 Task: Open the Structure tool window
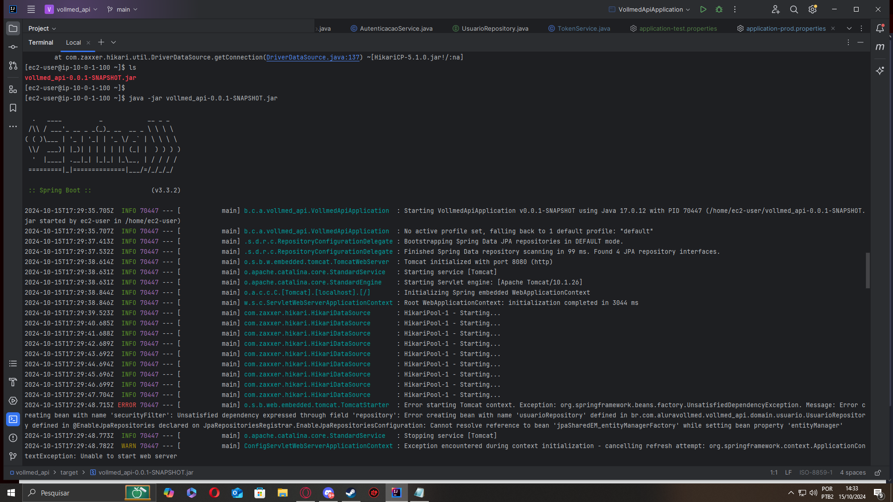coord(13,89)
